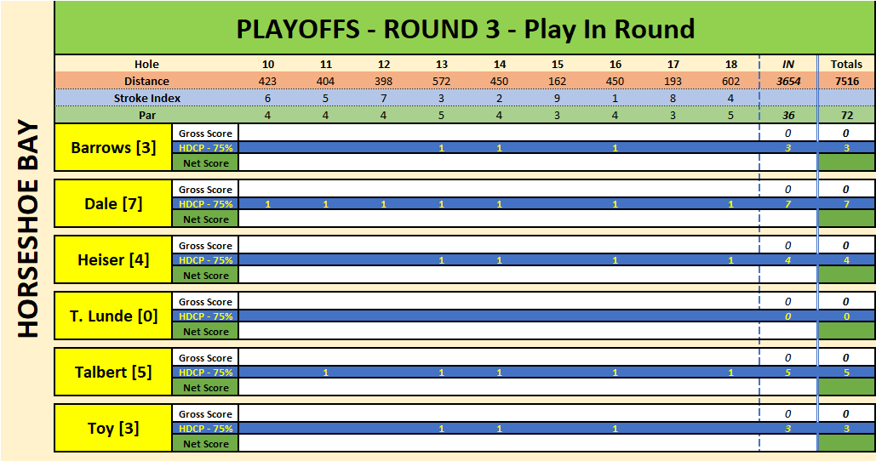Select the 7516 total distance cell
Screen dimensions: 876x461
coord(846,82)
